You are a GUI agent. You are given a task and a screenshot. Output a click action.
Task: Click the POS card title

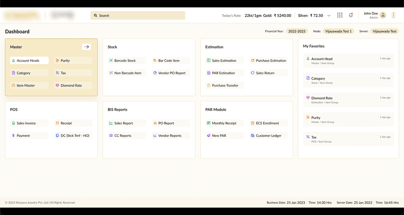pyautogui.click(x=14, y=109)
